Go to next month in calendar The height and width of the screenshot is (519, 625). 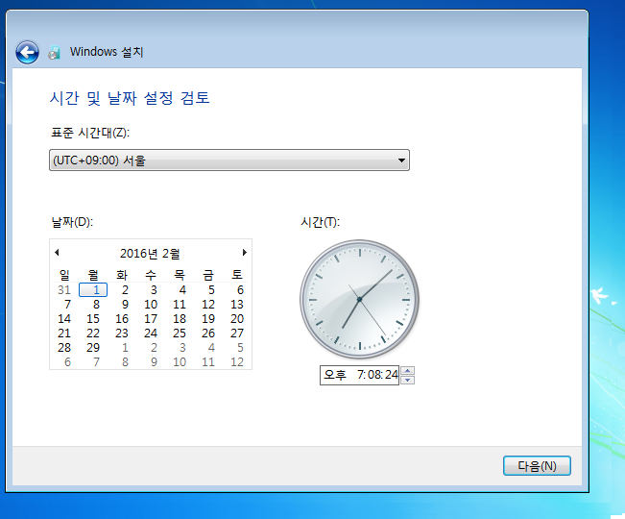click(245, 252)
